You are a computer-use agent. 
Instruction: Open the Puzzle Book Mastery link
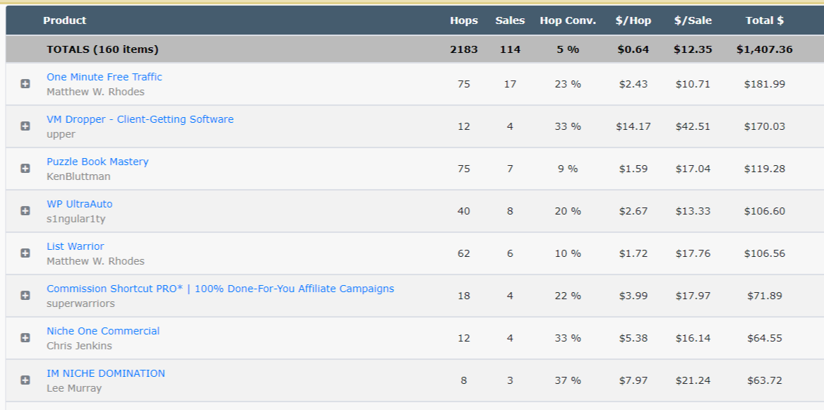click(97, 162)
